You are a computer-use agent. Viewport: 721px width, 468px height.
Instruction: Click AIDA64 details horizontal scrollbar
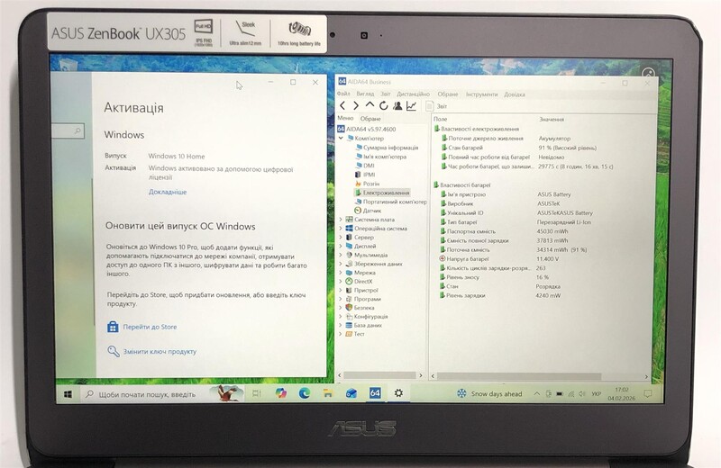click(519, 376)
